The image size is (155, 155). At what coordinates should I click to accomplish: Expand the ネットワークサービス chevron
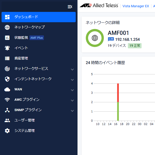(72, 69)
